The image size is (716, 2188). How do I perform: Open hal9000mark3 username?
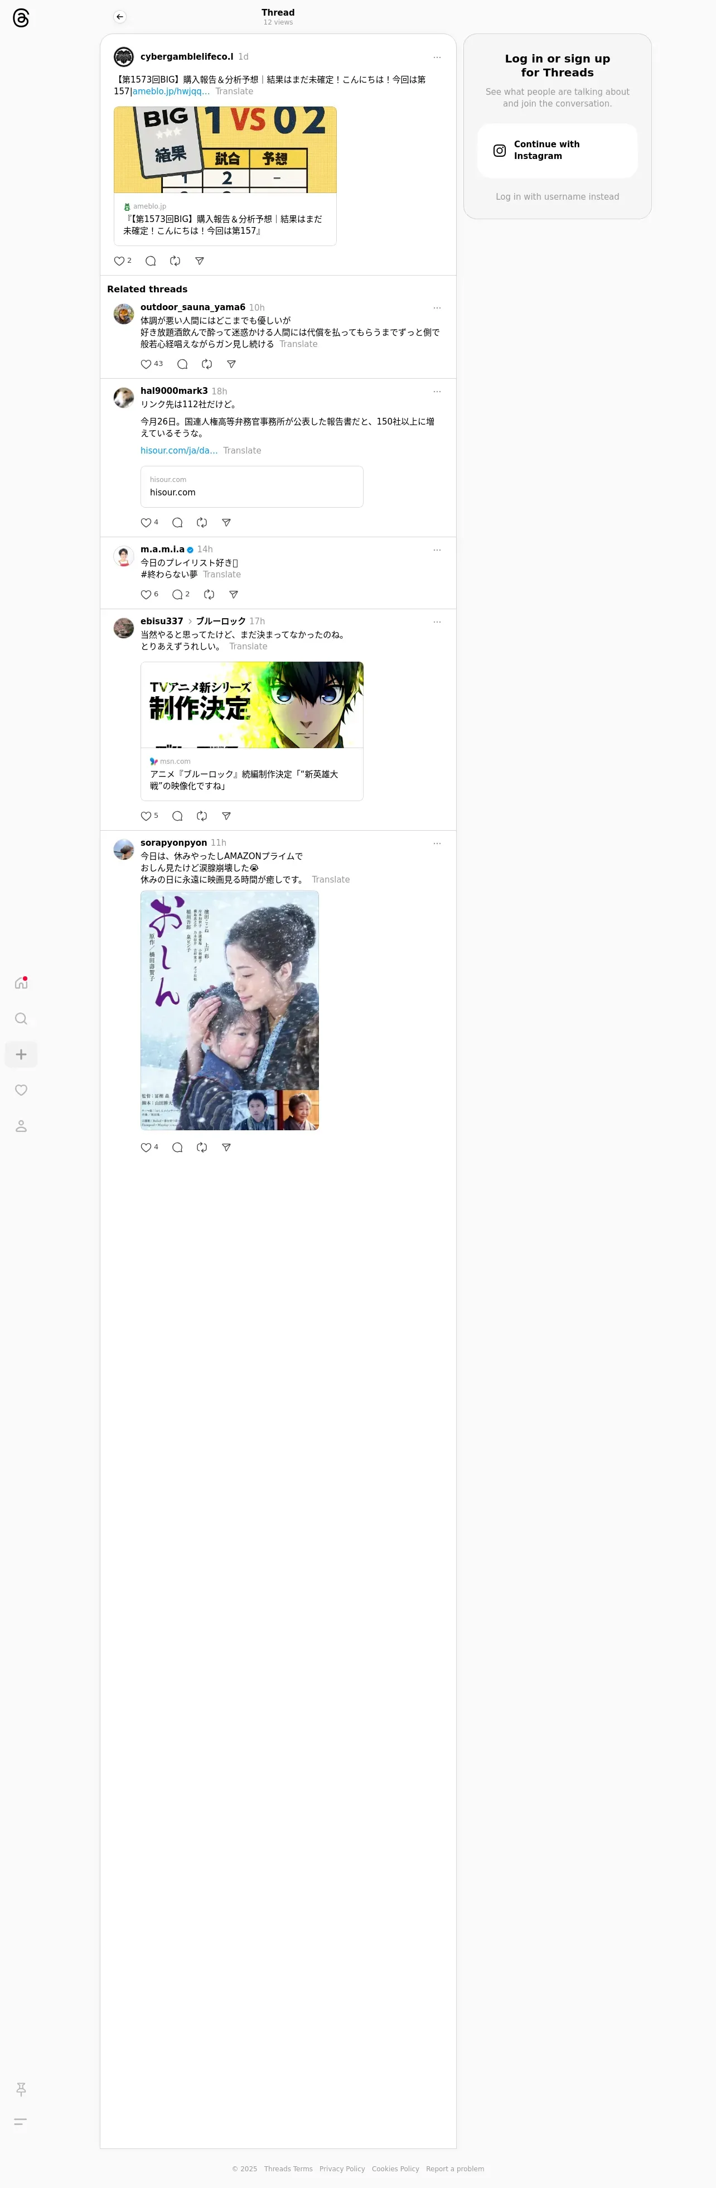coord(174,391)
